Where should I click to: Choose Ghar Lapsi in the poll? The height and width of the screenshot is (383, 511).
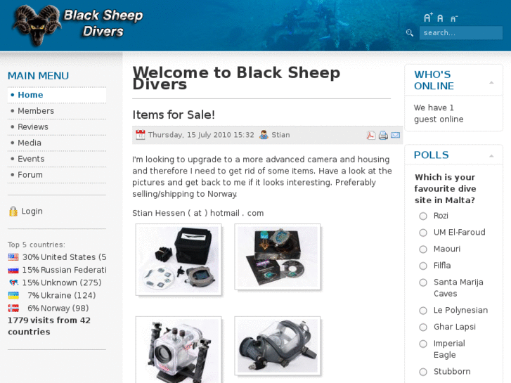coord(423,327)
